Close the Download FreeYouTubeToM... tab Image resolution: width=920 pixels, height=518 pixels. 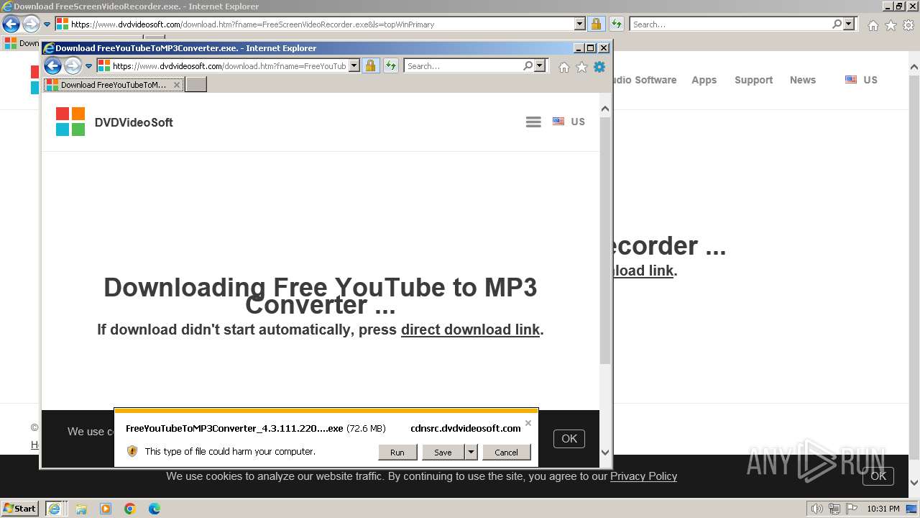pos(177,85)
